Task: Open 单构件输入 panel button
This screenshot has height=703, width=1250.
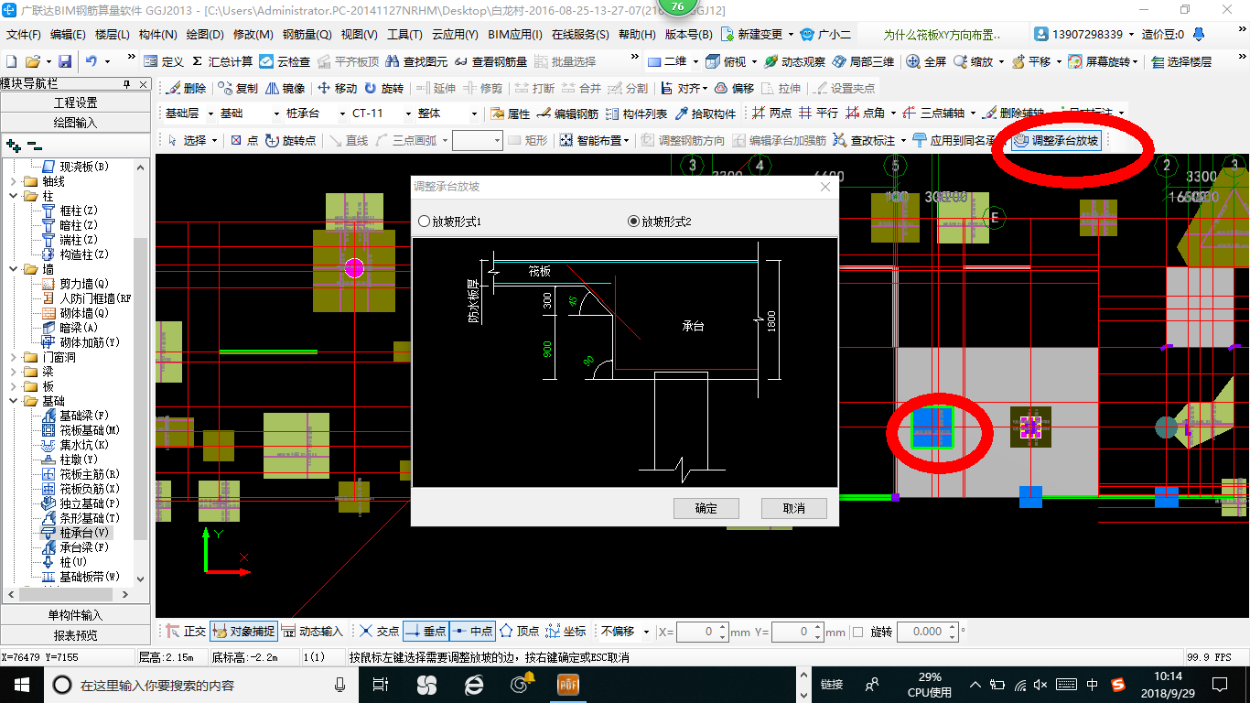Action: (75, 615)
